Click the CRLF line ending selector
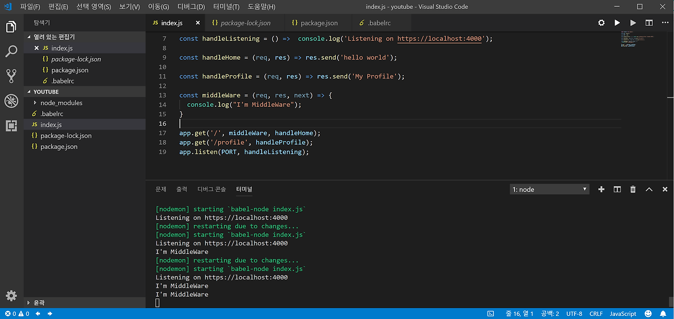Screen dimensions: 674x319 click(x=596, y=314)
